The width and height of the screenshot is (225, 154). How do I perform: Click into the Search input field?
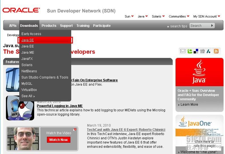tap(200, 25)
